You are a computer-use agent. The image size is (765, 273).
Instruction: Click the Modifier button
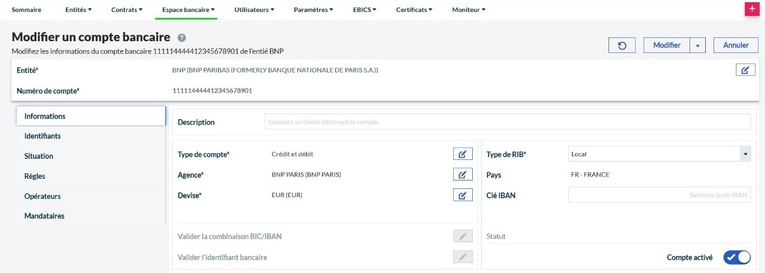coord(667,46)
